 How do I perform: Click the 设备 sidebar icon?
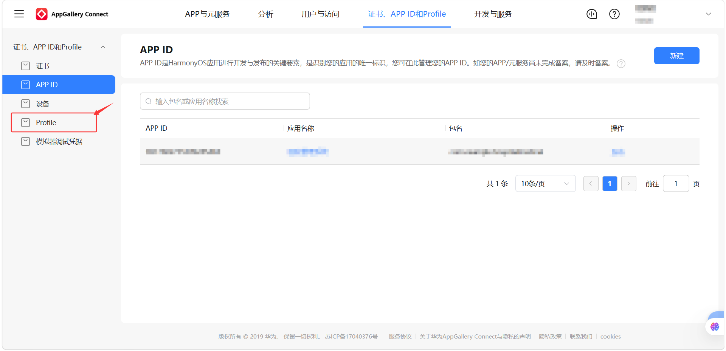(x=25, y=104)
